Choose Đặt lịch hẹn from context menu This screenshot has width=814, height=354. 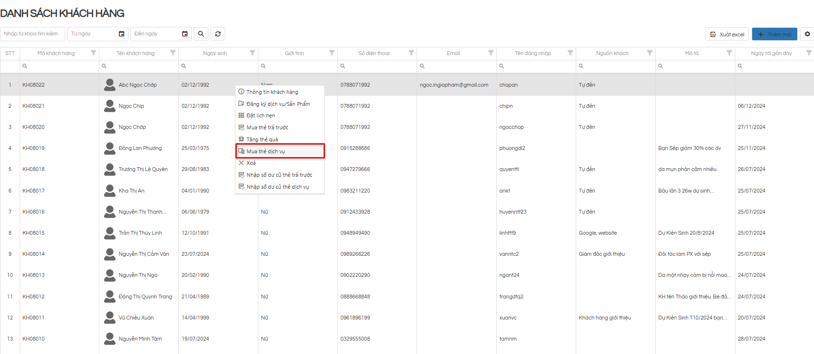(261, 115)
